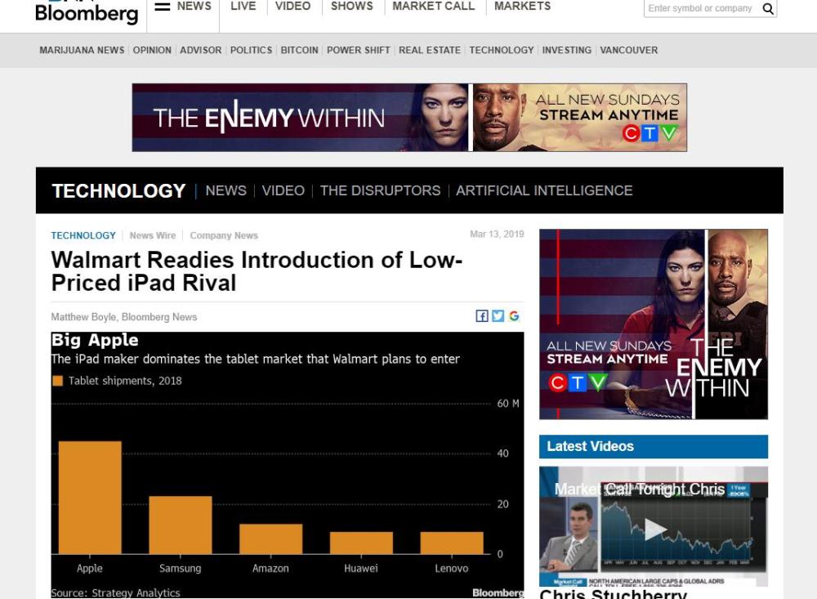Screen dimensions: 817x599
Task: Open the MARKET CALL menu item
Action: click(x=434, y=7)
